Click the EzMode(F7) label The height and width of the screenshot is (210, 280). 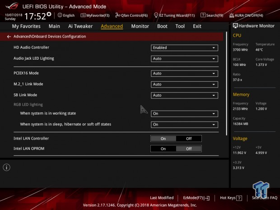(193, 198)
